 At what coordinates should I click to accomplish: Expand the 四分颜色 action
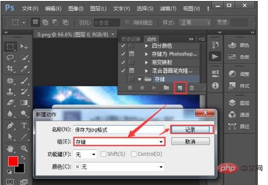click(146, 46)
